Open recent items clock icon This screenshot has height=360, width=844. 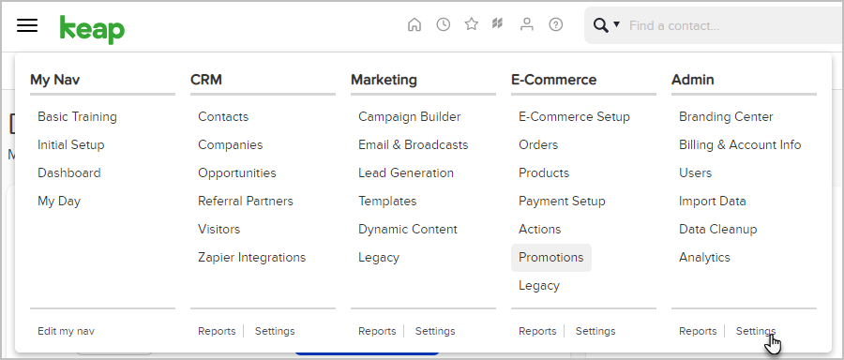click(x=443, y=24)
